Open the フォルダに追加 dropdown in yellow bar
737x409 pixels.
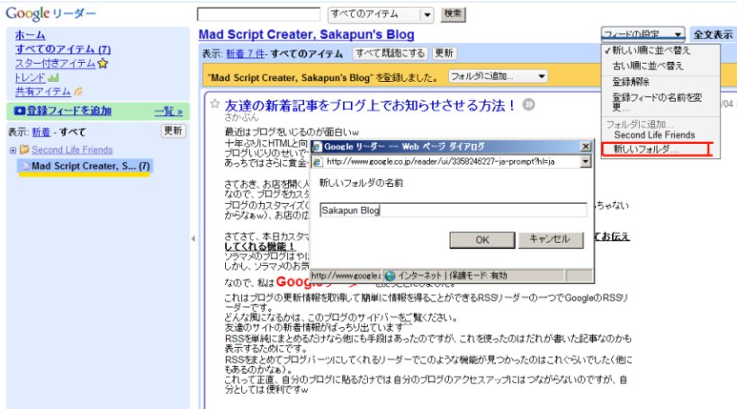tap(498, 76)
